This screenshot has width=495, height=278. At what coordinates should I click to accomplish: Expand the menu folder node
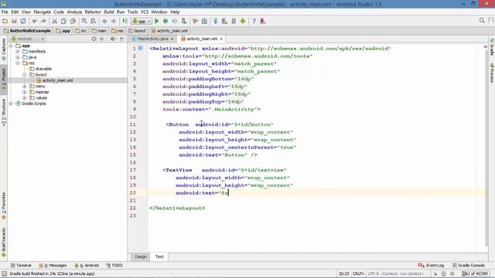coord(25,86)
